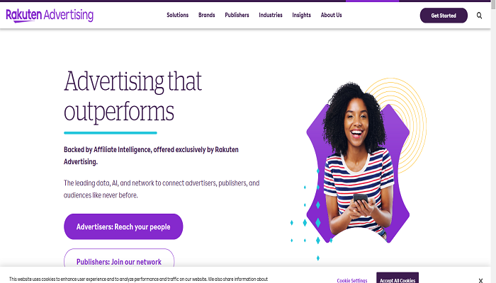
Task: Click Advertisers: Reach your people button
Action: pyautogui.click(x=123, y=226)
